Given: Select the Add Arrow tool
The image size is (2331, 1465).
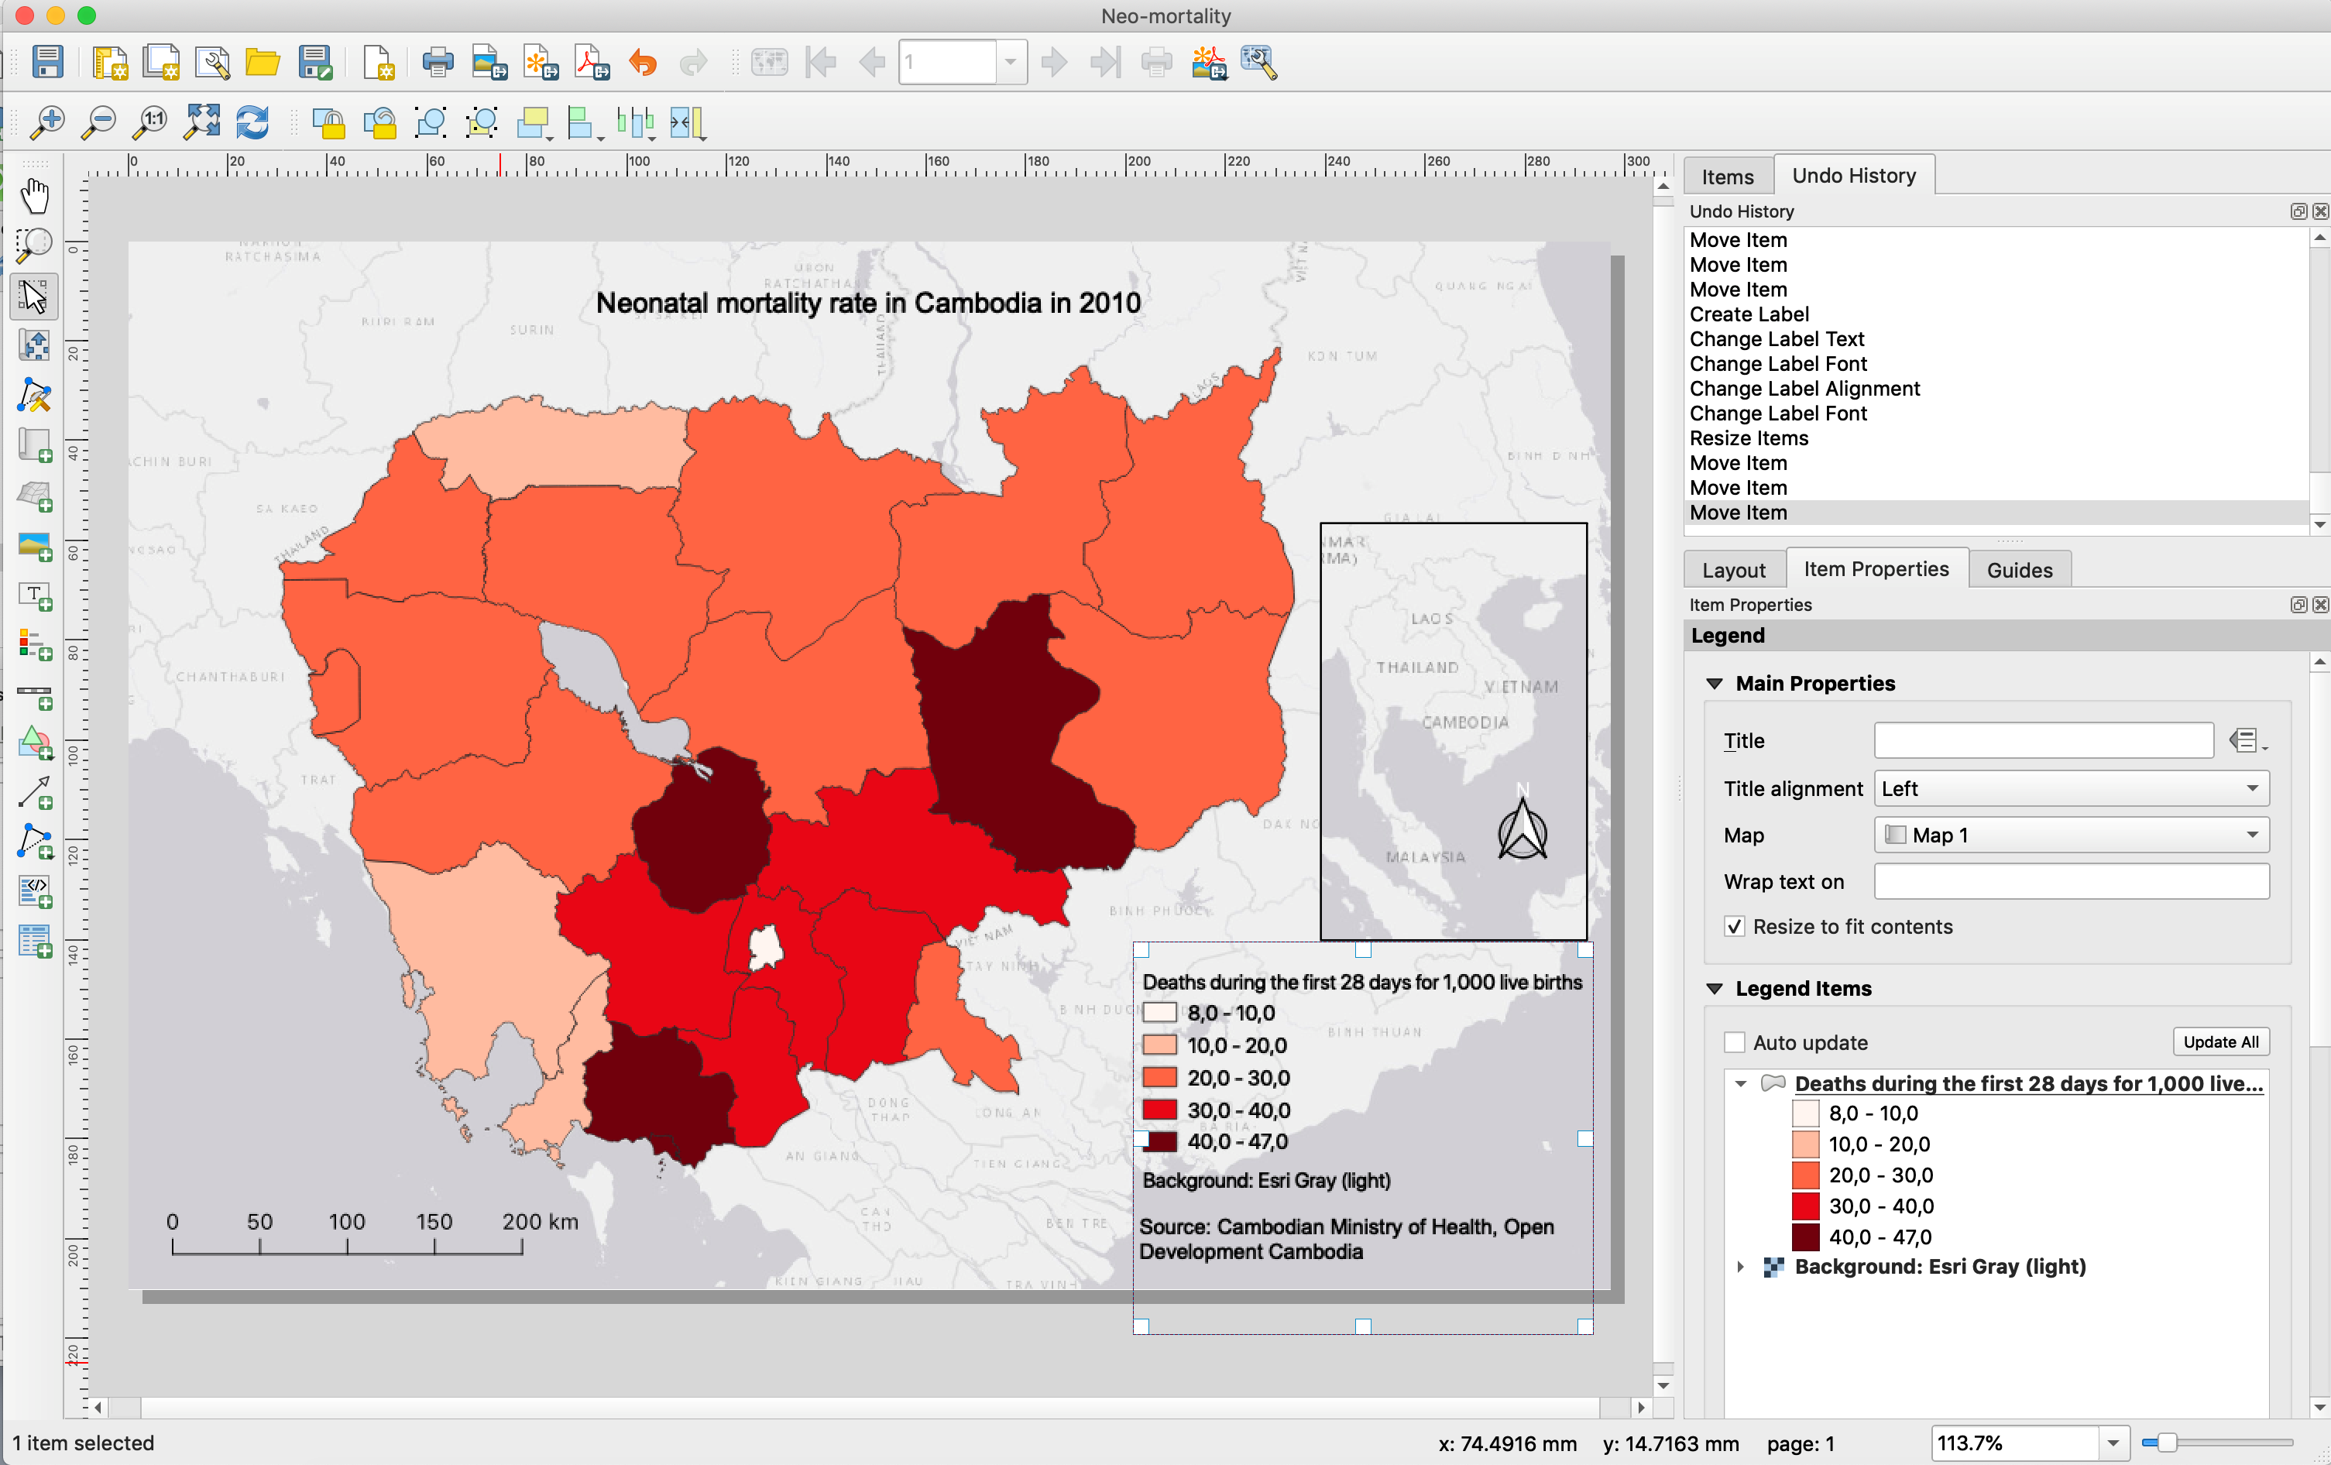Looking at the screenshot, I should coord(35,792).
